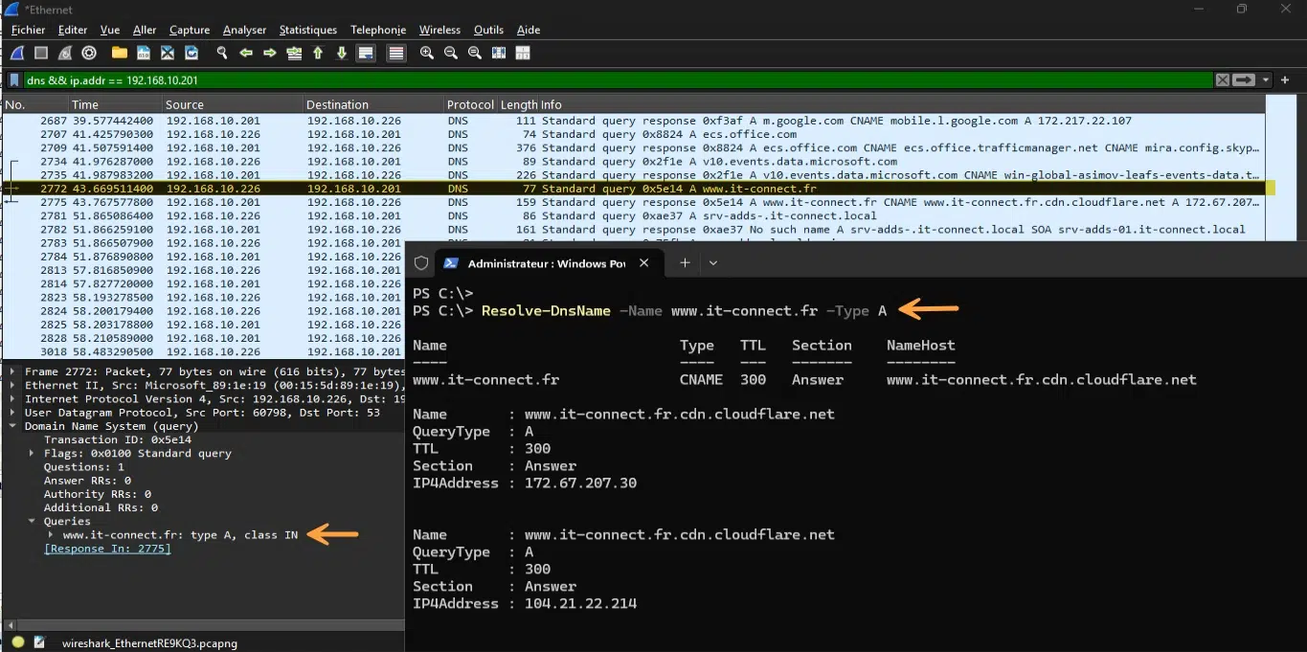Select packet 2775 in the packet list
The height and width of the screenshot is (652, 1307).
click(x=634, y=202)
